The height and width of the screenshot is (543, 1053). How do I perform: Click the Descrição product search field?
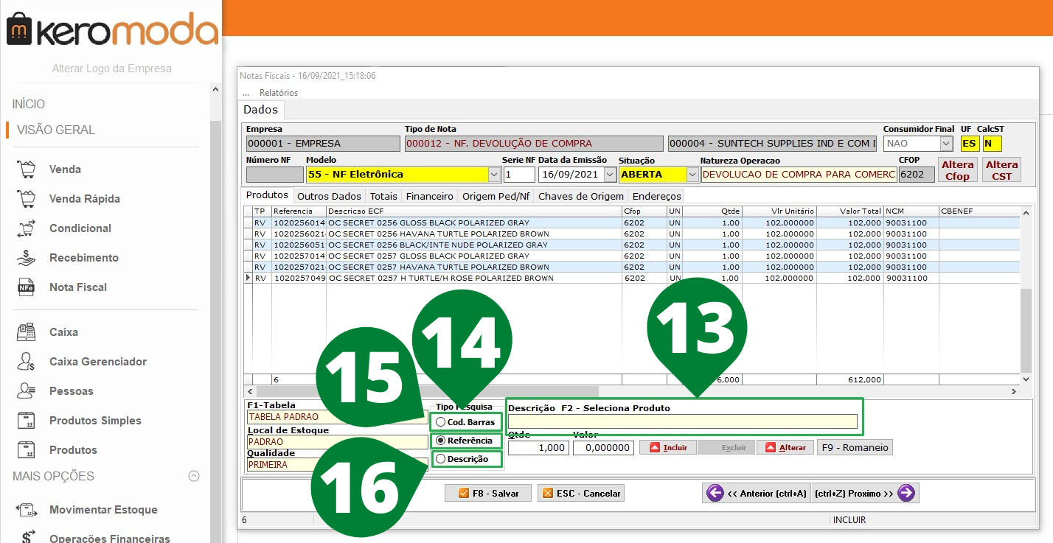pos(683,421)
